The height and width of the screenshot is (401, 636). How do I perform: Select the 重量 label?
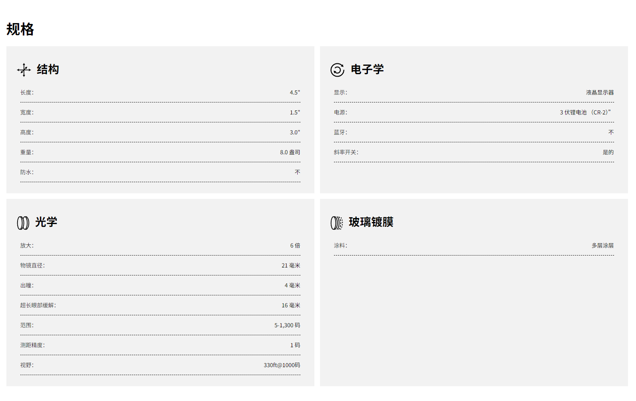(27, 152)
